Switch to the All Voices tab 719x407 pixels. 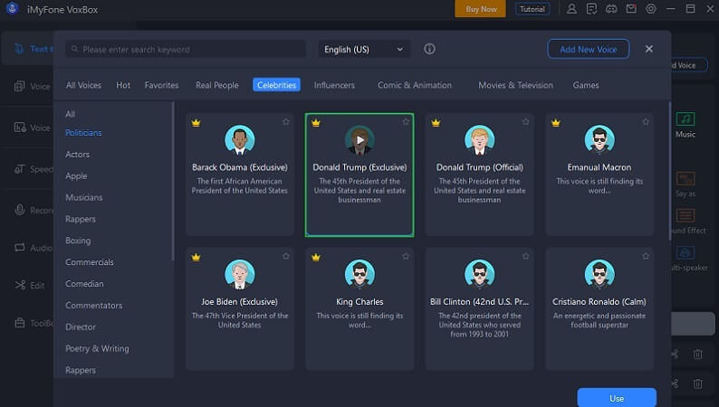click(83, 85)
